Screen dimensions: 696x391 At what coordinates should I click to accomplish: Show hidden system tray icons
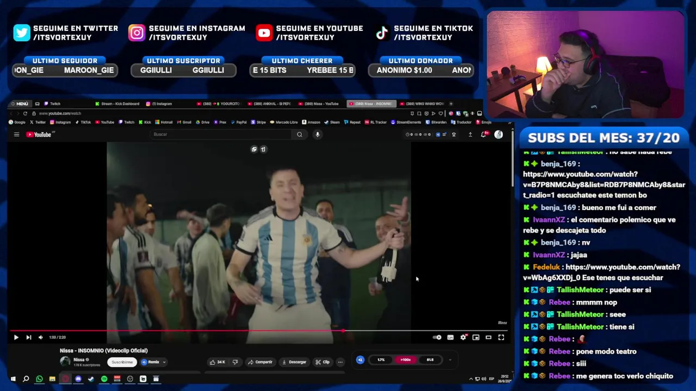(x=471, y=379)
